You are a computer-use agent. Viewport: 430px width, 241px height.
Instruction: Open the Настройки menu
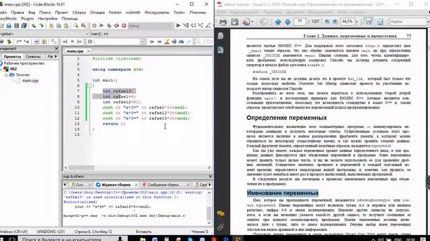click(48, 18)
